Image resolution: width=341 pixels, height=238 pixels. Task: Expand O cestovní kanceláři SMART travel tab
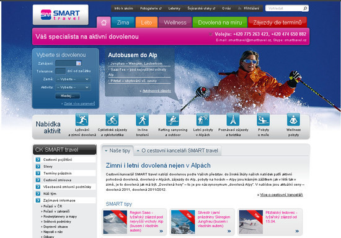click(177, 150)
